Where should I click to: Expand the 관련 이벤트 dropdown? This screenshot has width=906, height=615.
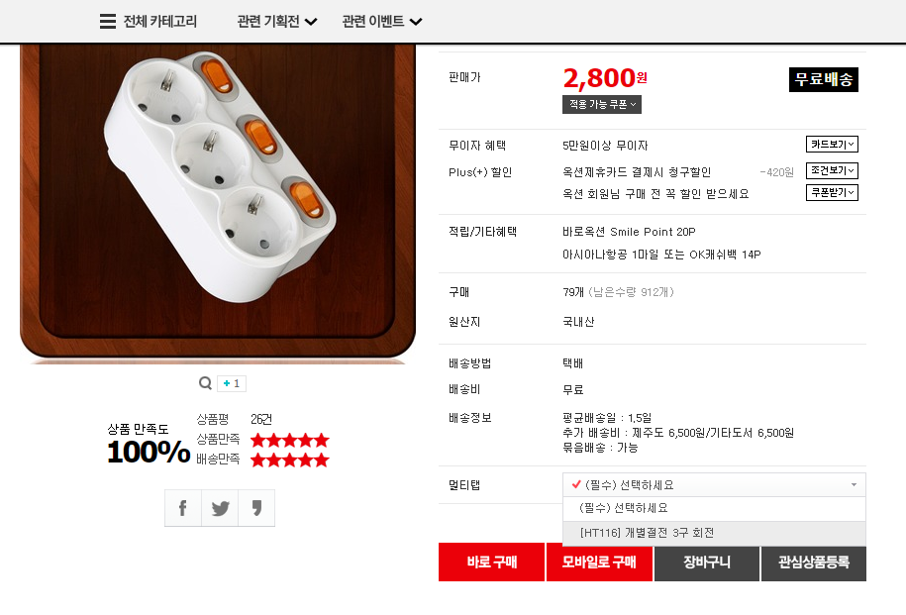382,22
